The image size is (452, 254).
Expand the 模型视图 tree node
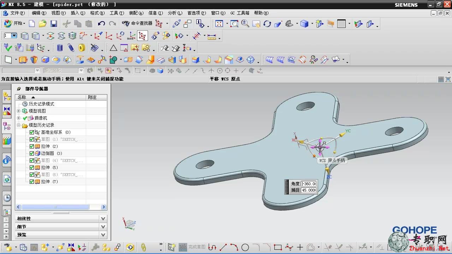click(x=19, y=111)
